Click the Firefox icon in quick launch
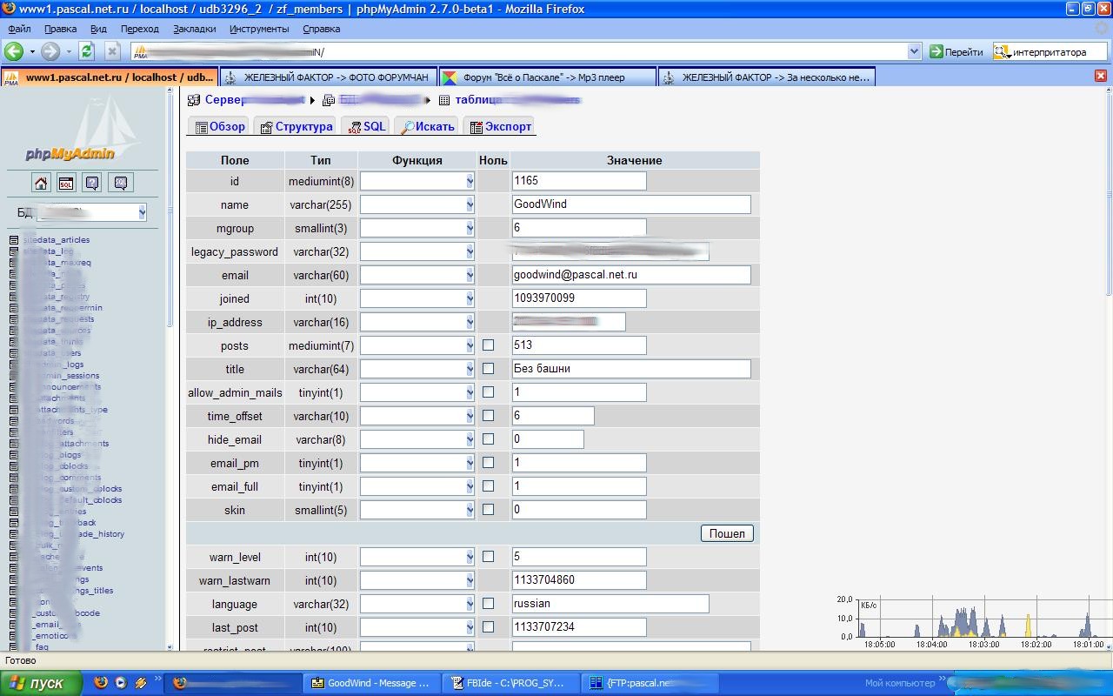This screenshot has height=696, width=1113. (101, 683)
